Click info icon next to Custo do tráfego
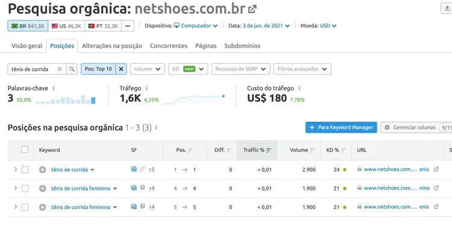Screen dimensions: 452x226 (300, 88)
